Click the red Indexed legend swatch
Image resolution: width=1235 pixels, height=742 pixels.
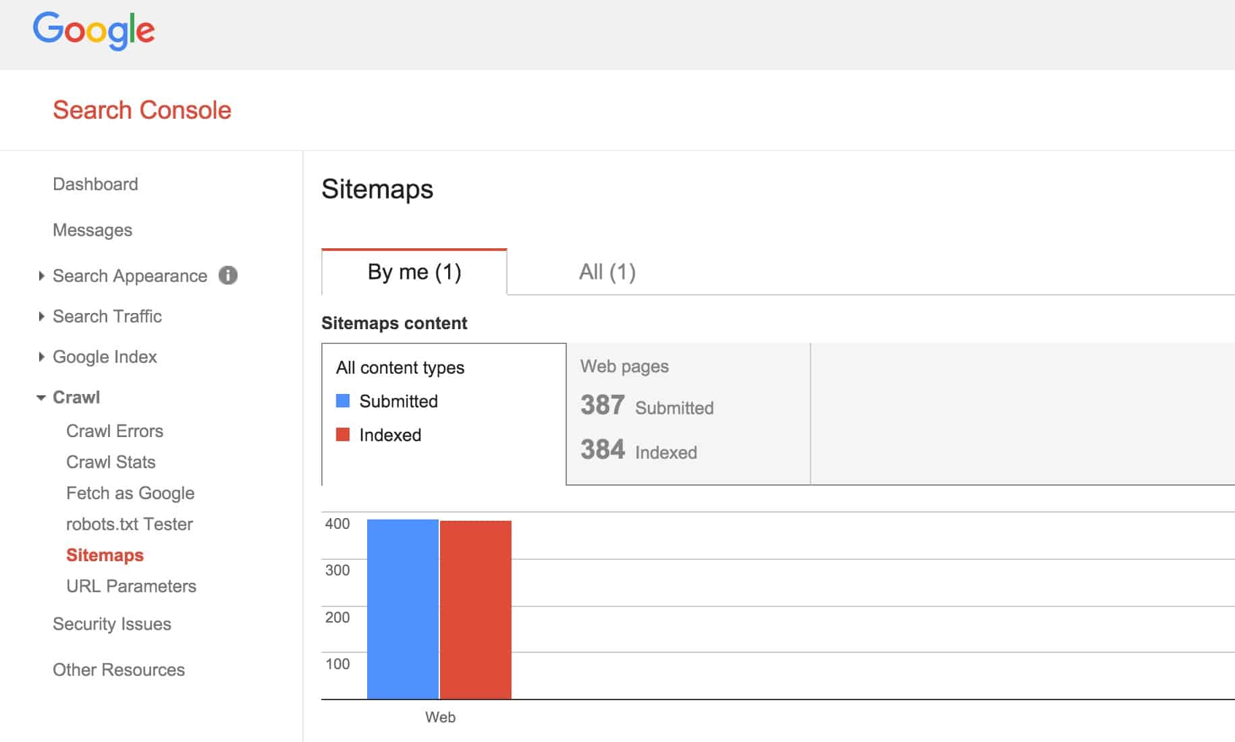tap(343, 434)
